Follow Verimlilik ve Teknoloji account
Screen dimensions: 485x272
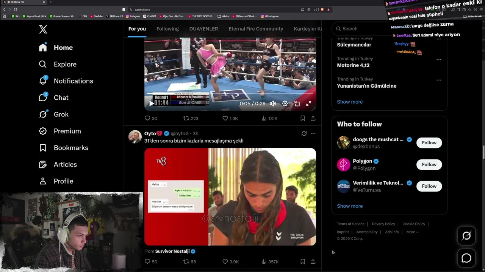tap(429, 186)
